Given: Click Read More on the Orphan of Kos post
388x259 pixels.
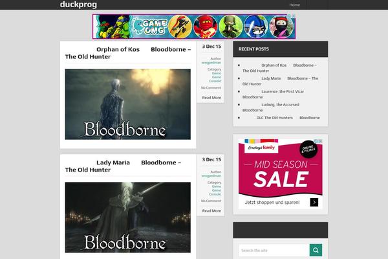Looking at the screenshot, I should [211, 98].
